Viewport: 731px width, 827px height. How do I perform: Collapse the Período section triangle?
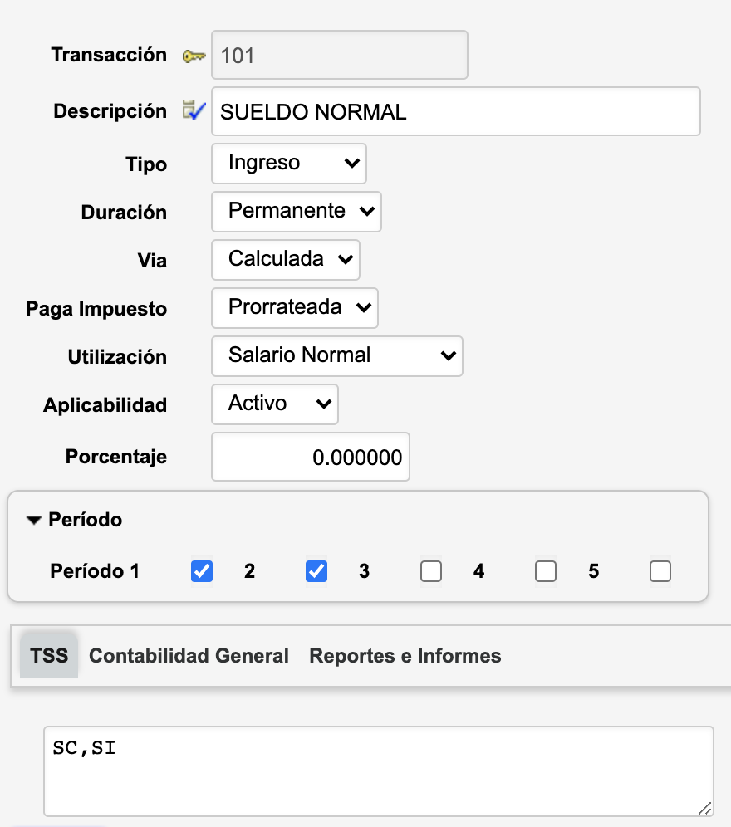click(33, 521)
